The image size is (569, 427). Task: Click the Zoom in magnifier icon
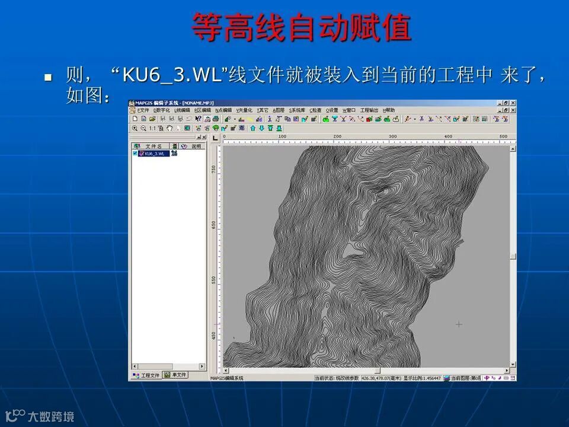[135, 128]
